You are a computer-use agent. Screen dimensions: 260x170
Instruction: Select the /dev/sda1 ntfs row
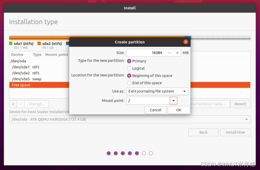pyautogui.click(x=40, y=67)
